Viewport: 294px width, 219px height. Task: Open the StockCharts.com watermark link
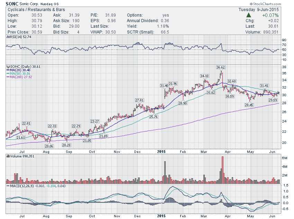pyautogui.click(x=265, y=4)
